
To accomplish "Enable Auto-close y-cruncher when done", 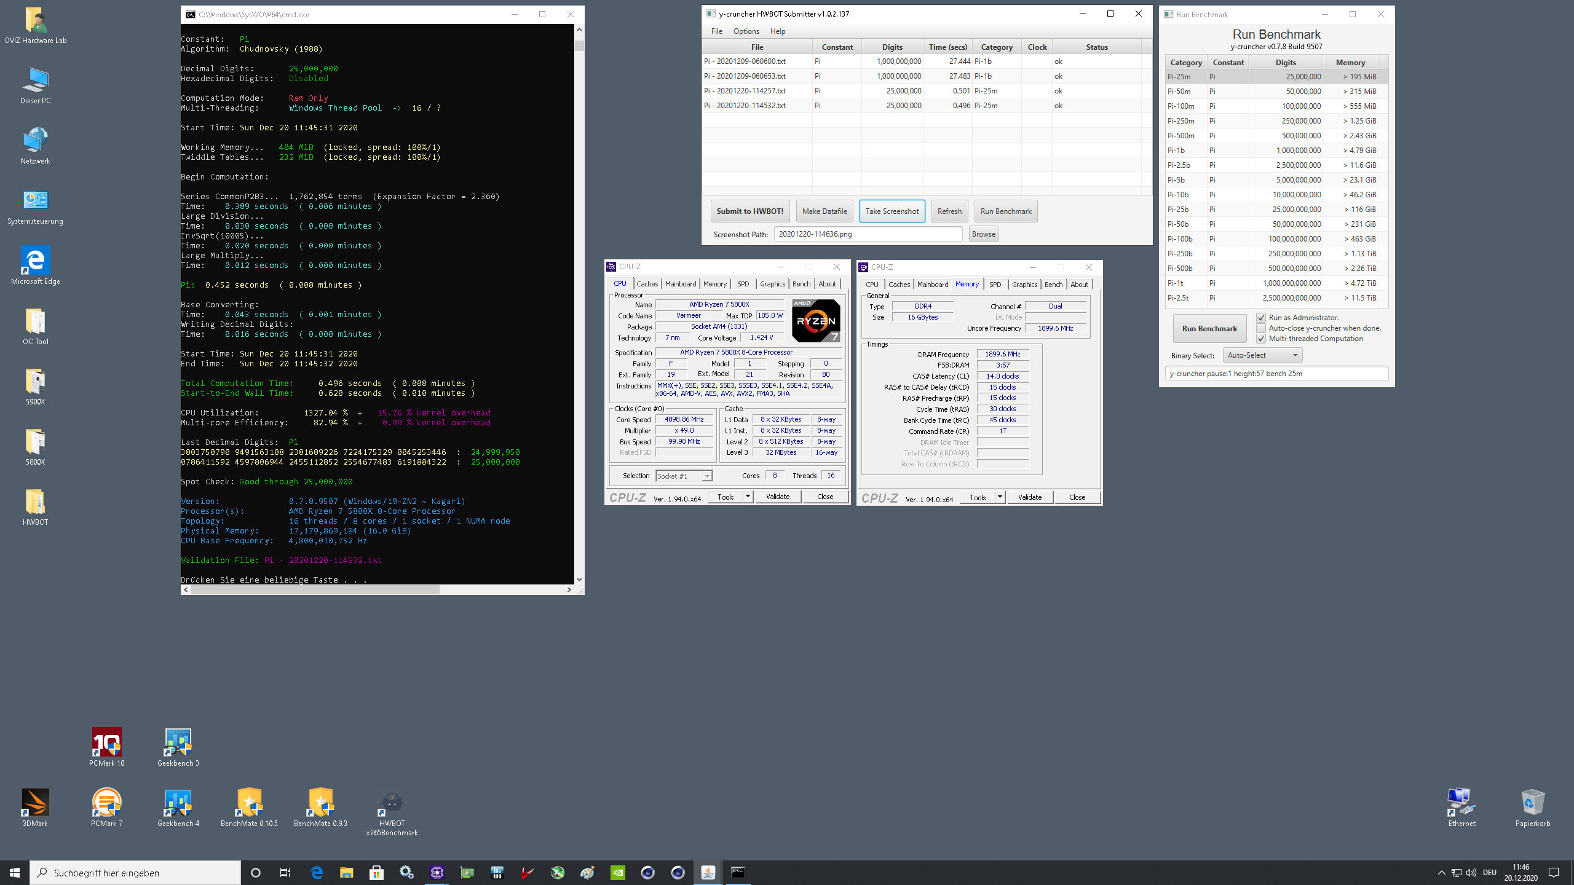I will click(x=1261, y=328).
